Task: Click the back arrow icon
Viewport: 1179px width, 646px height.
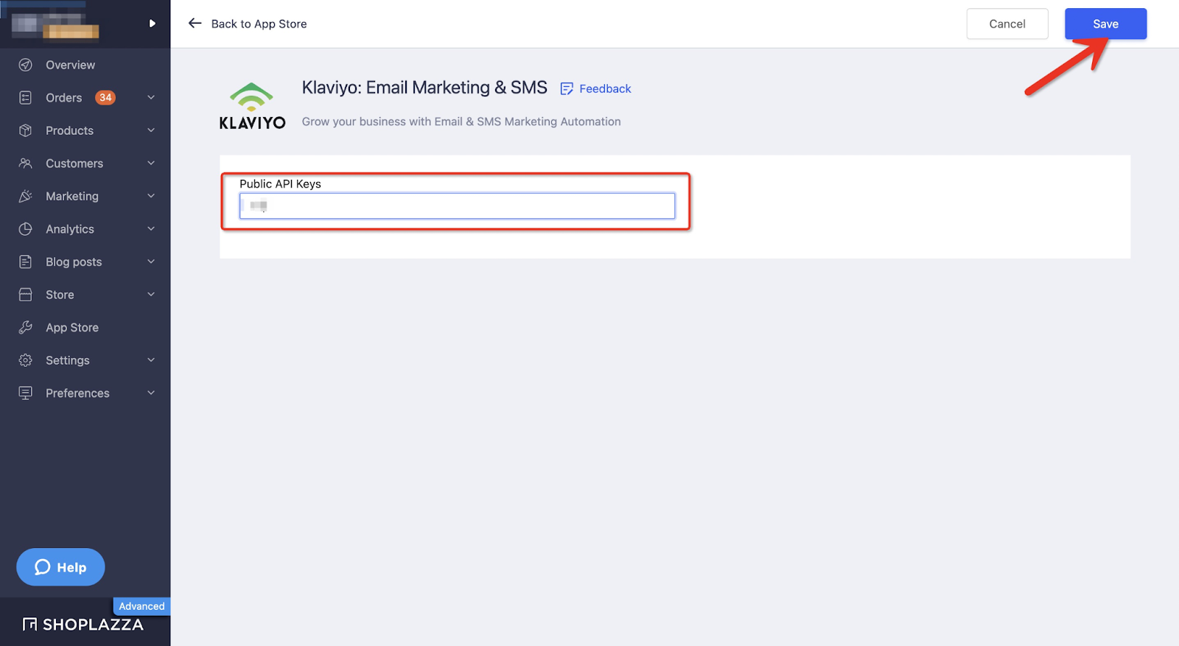Action: coord(195,24)
